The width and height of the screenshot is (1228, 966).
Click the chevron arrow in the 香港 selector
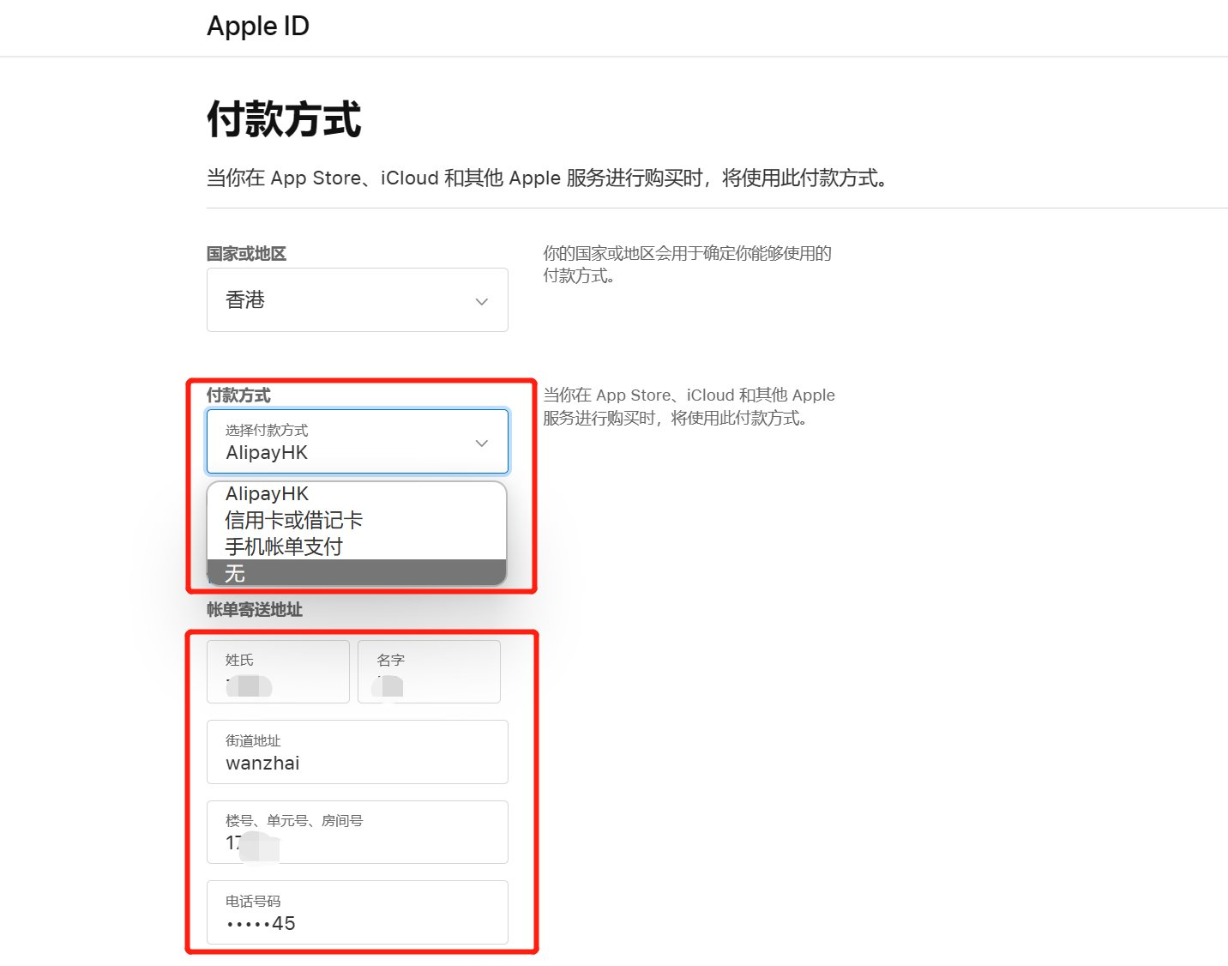click(481, 301)
